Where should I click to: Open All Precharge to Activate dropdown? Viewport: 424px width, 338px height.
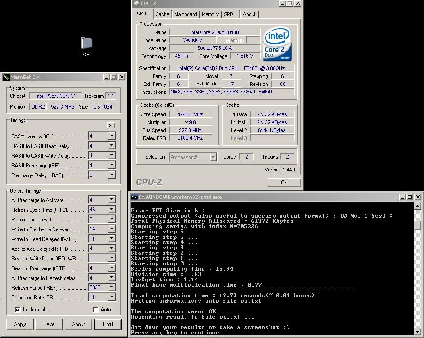click(112, 200)
